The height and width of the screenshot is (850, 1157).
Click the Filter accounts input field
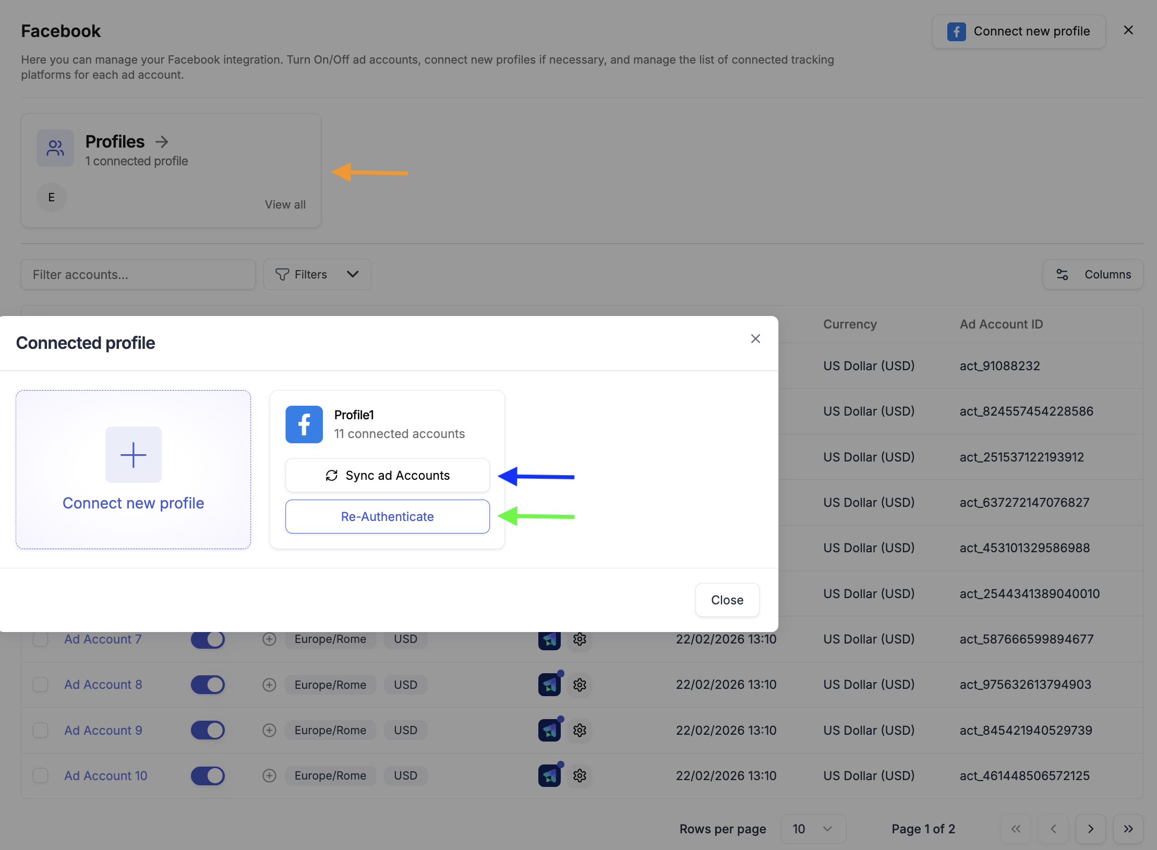[138, 274]
